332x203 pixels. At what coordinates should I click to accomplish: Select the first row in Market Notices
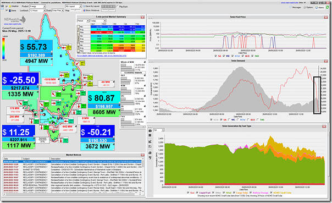coord(73,162)
